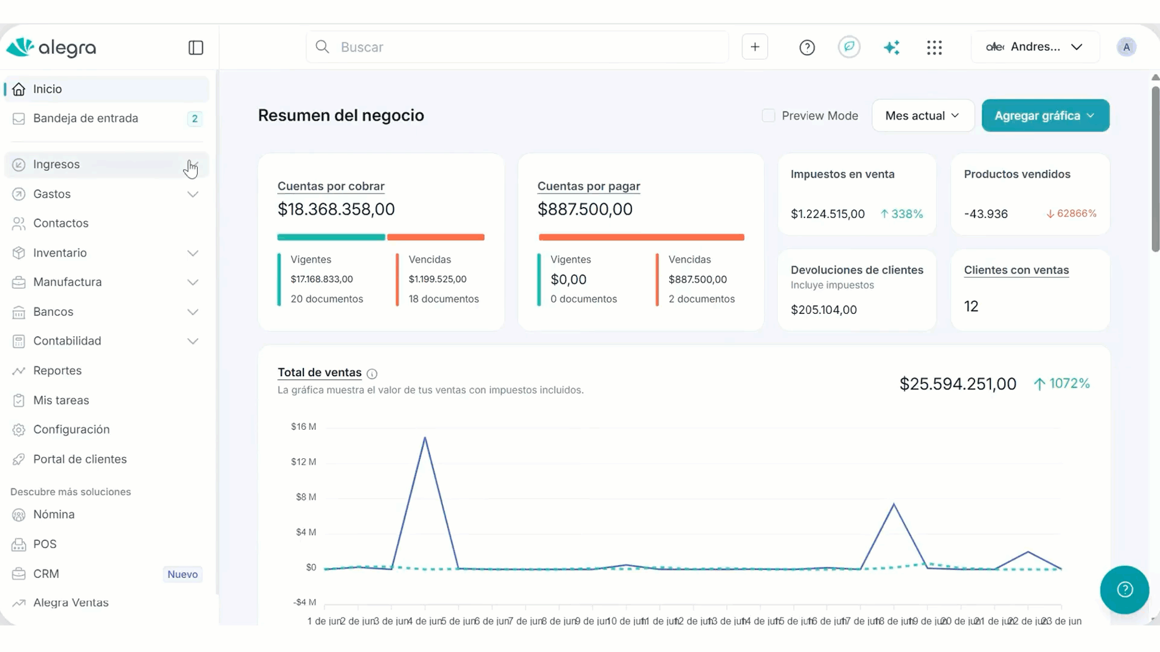The height and width of the screenshot is (652, 1160).
Task: Open the apps grid icon
Action: point(934,48)
